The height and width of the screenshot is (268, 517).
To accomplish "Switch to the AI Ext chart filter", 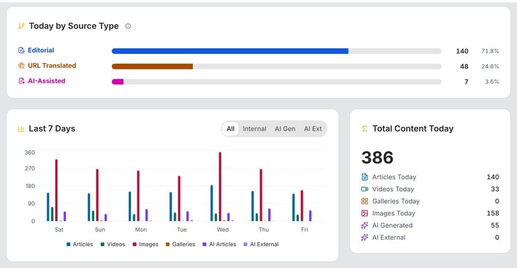I will click(313, 129).
